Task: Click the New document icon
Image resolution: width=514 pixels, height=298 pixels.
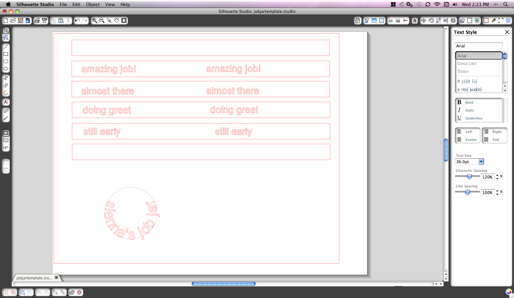Action: point(6,20)
